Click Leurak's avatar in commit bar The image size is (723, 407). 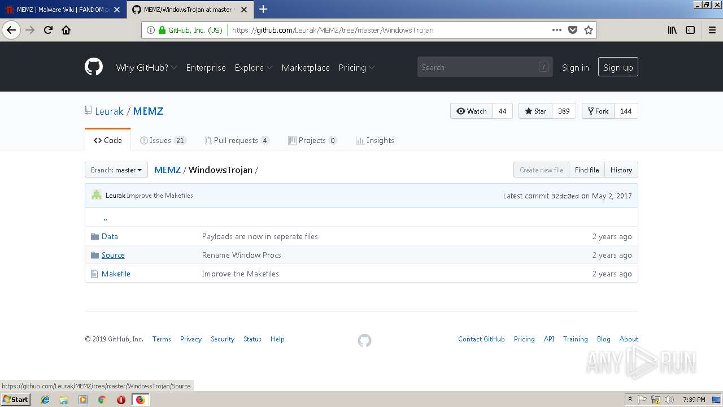[97, 195]
